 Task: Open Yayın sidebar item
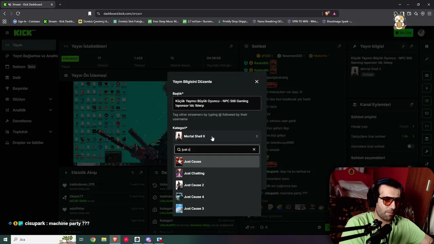click(28, 45)
